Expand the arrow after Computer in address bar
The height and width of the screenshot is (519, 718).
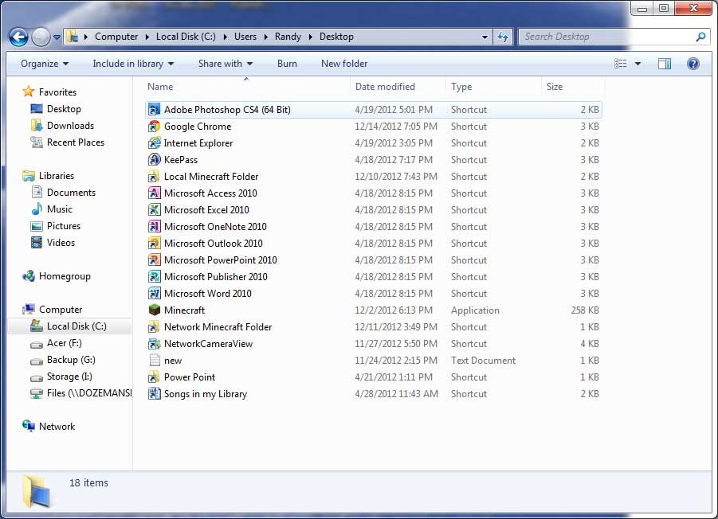[147, 37]
